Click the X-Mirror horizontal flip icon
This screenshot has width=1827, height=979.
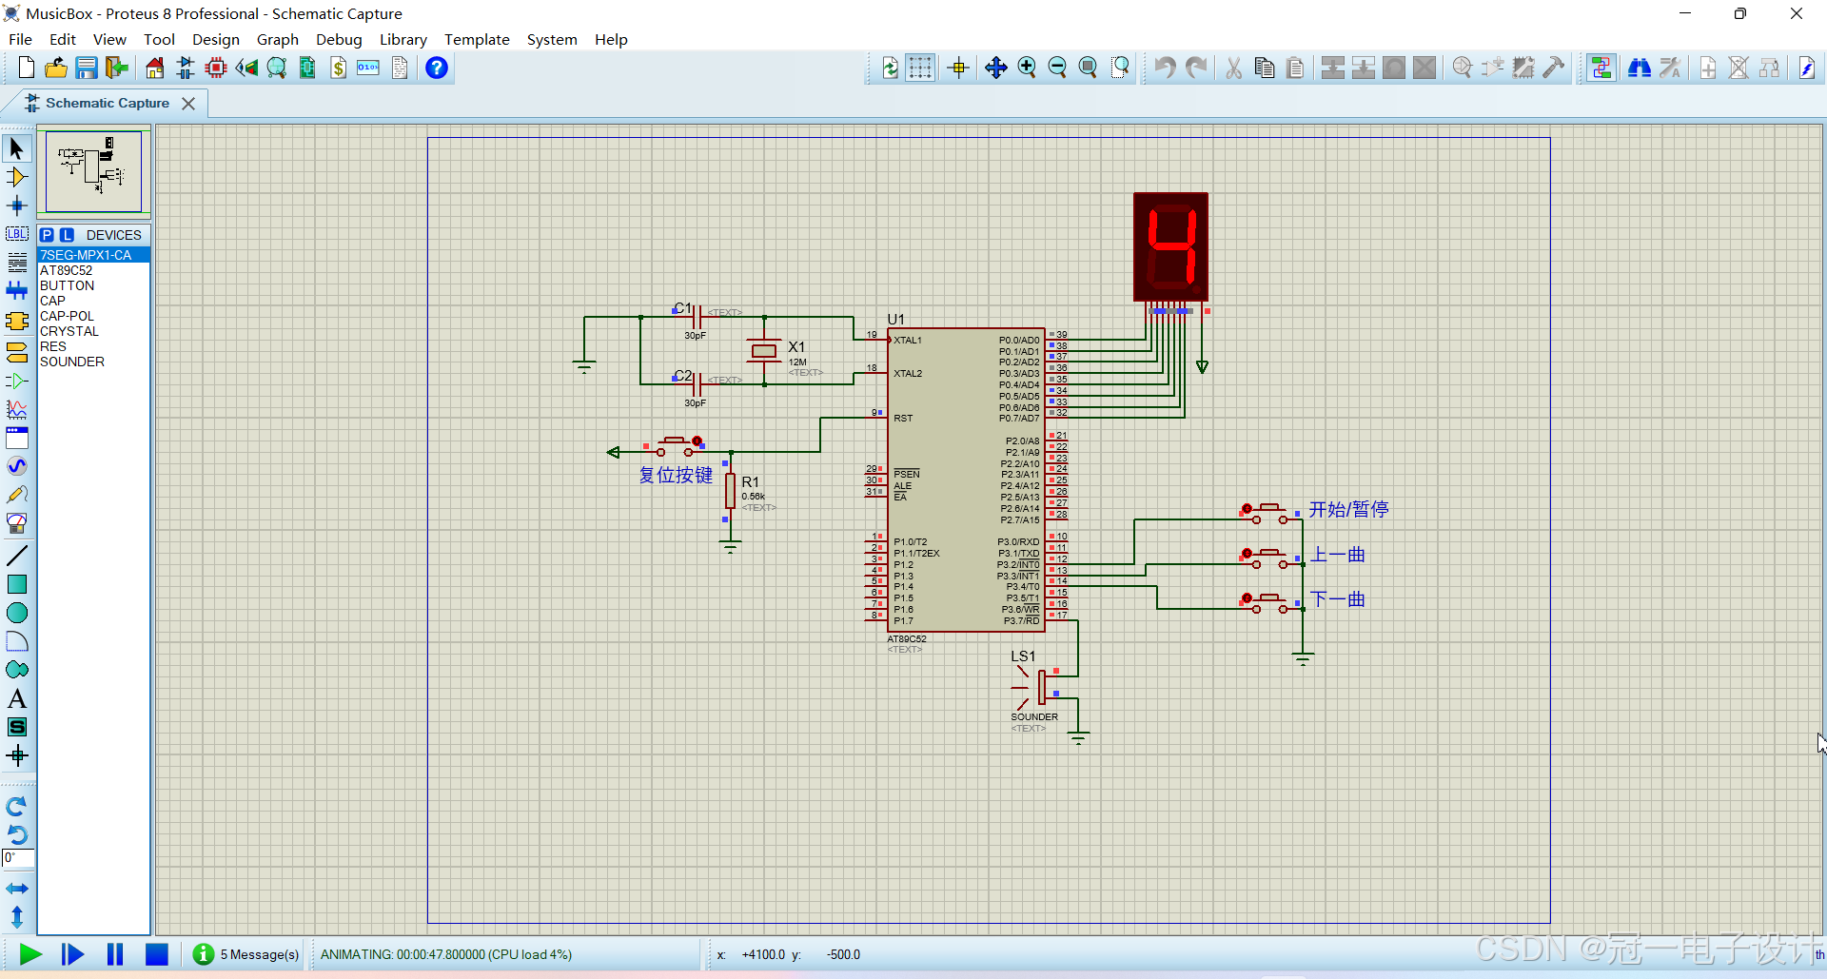[17, 889]
